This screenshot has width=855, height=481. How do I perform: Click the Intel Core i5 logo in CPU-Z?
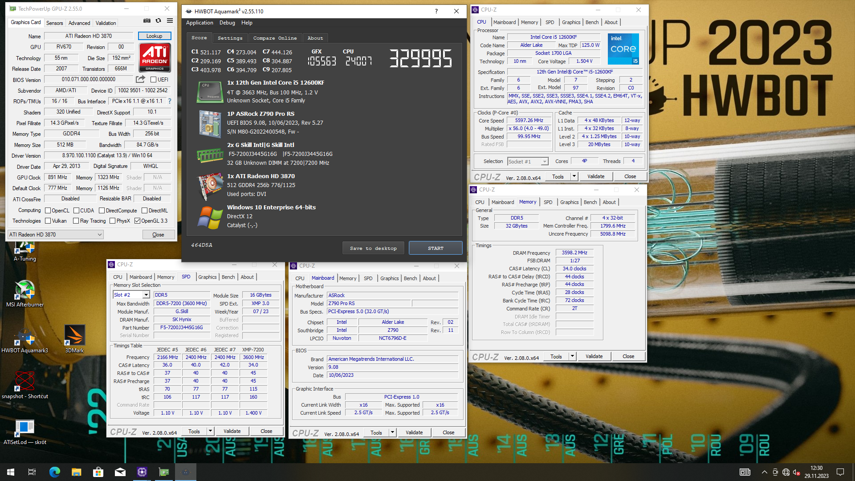(x=623, y=49)
